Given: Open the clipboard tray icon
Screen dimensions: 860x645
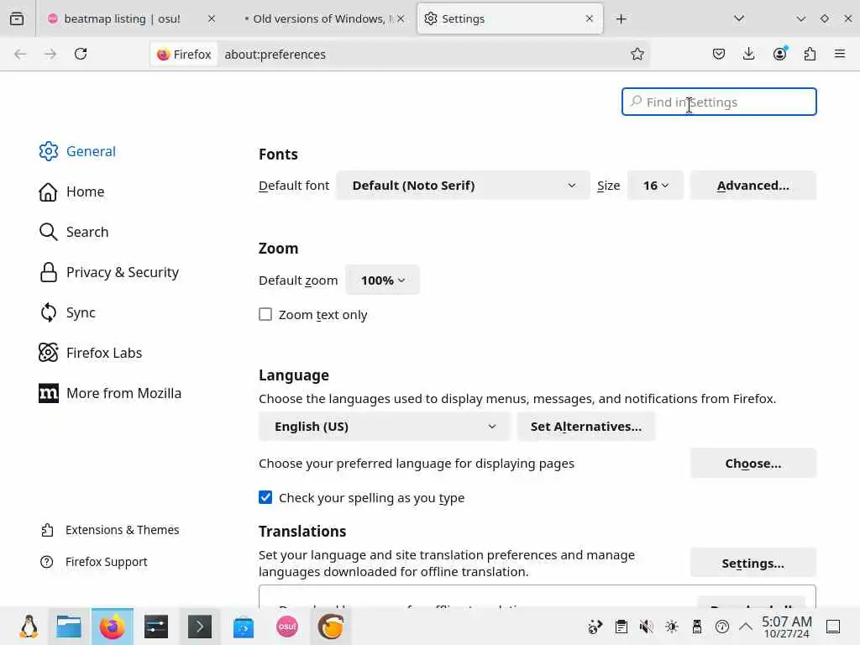Looking at the screenshot, I should coord(621,627).
